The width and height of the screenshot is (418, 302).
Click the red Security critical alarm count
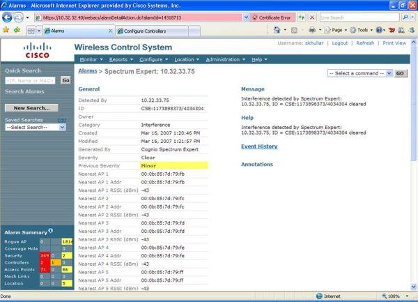point(45,255)
